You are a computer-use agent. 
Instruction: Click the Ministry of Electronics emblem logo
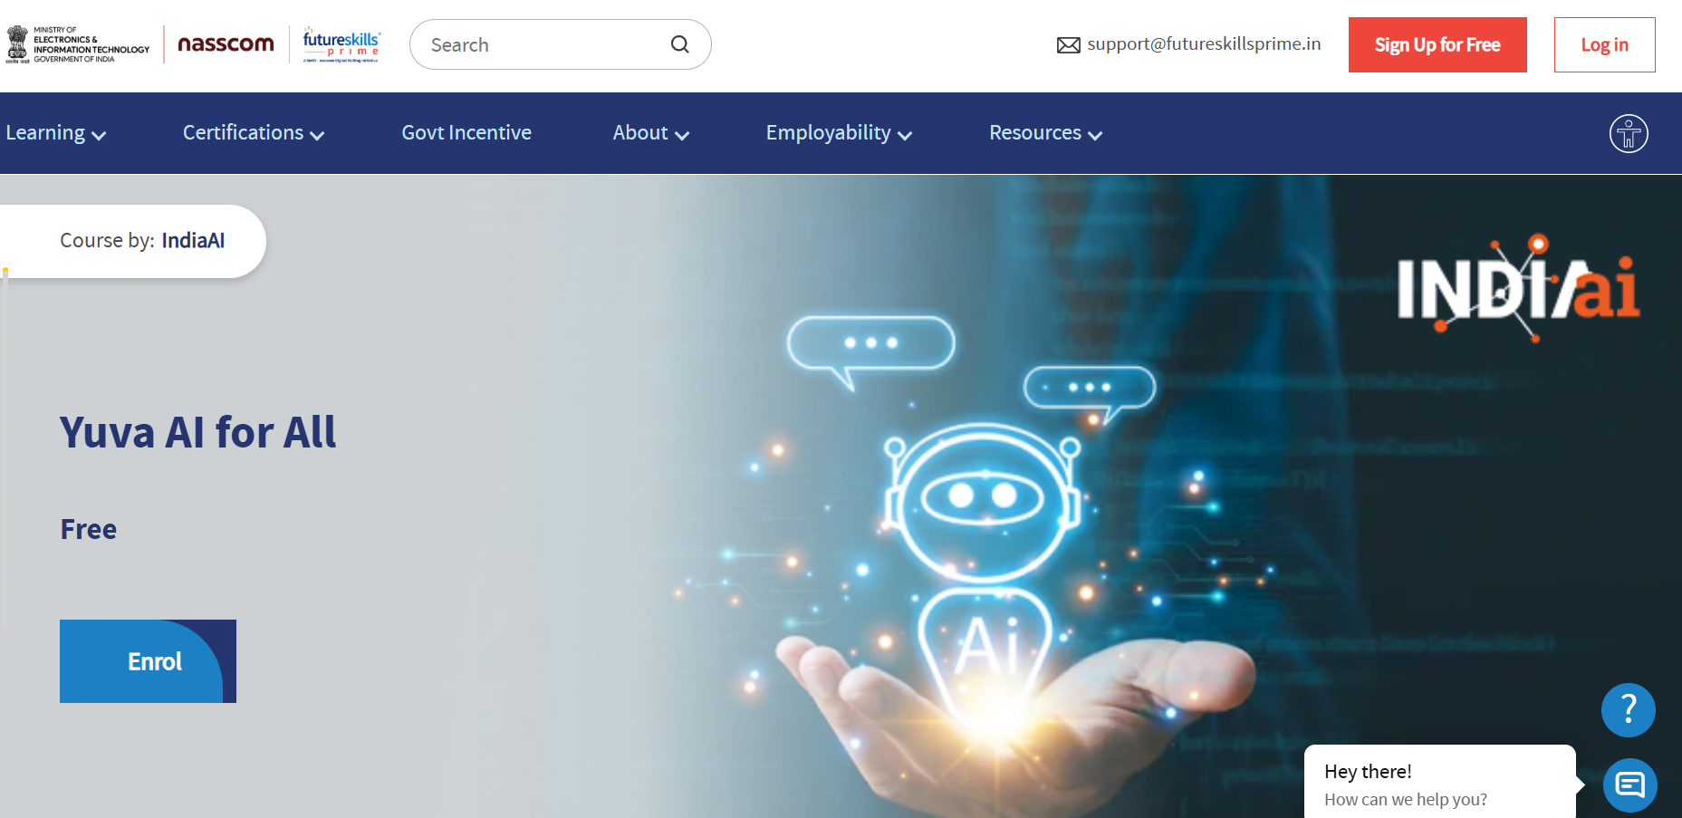click(x=78, y=44)
